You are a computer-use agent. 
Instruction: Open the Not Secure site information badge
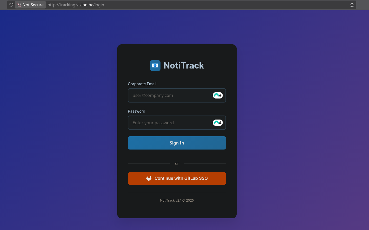click(x=30, y=5)
